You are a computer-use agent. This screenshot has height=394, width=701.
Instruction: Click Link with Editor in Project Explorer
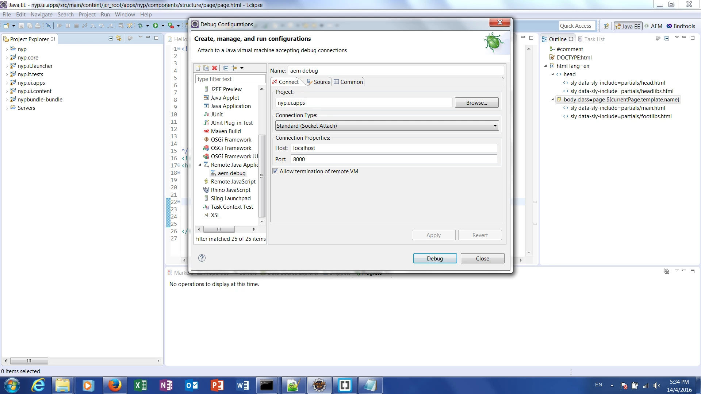119,38
